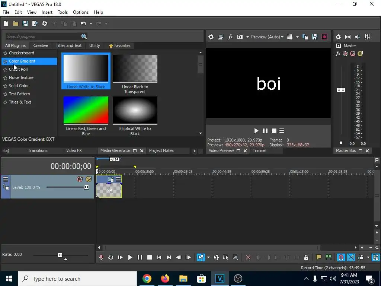
Task: Adjust track Level 100.0 % slider
Action: pyautogui.click(x=86, y=187)
